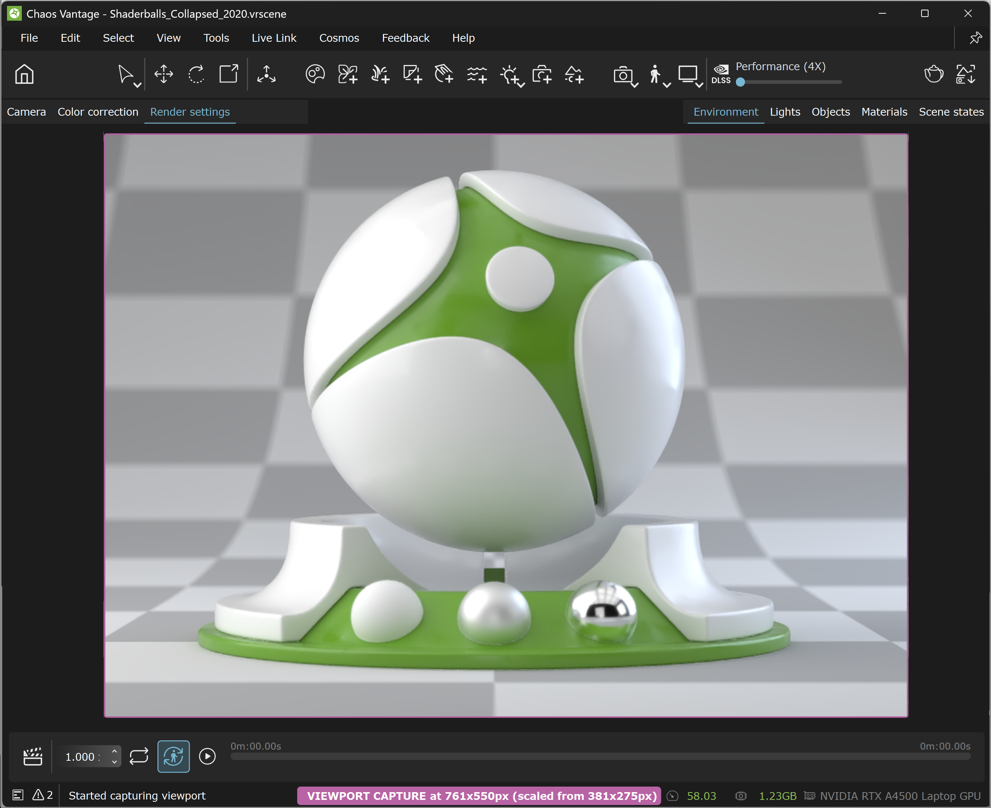This screenshot has width=991, height=808.
Task: Open the File menu
Action: point(29,38)
